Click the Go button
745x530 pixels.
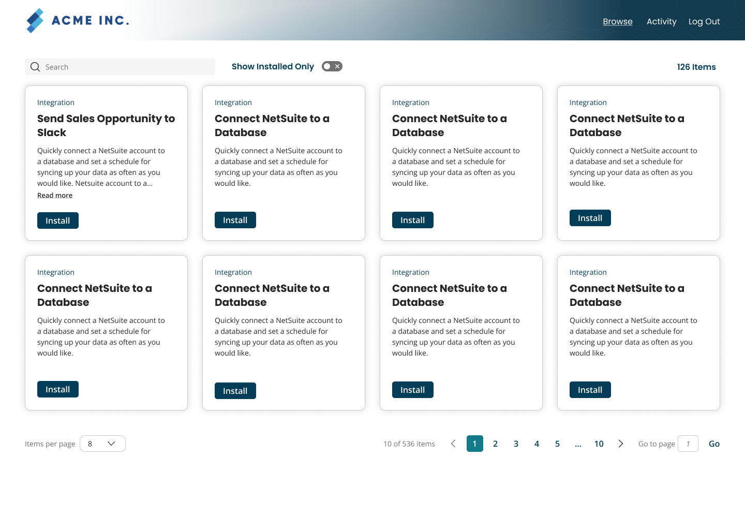pyautogui.click(x=714, y=444)
